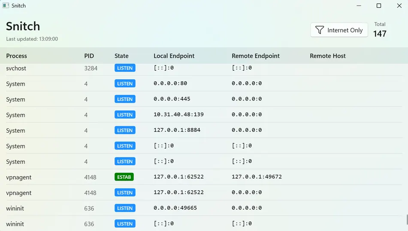Click the Total 147 connection count

click(380, 33)
